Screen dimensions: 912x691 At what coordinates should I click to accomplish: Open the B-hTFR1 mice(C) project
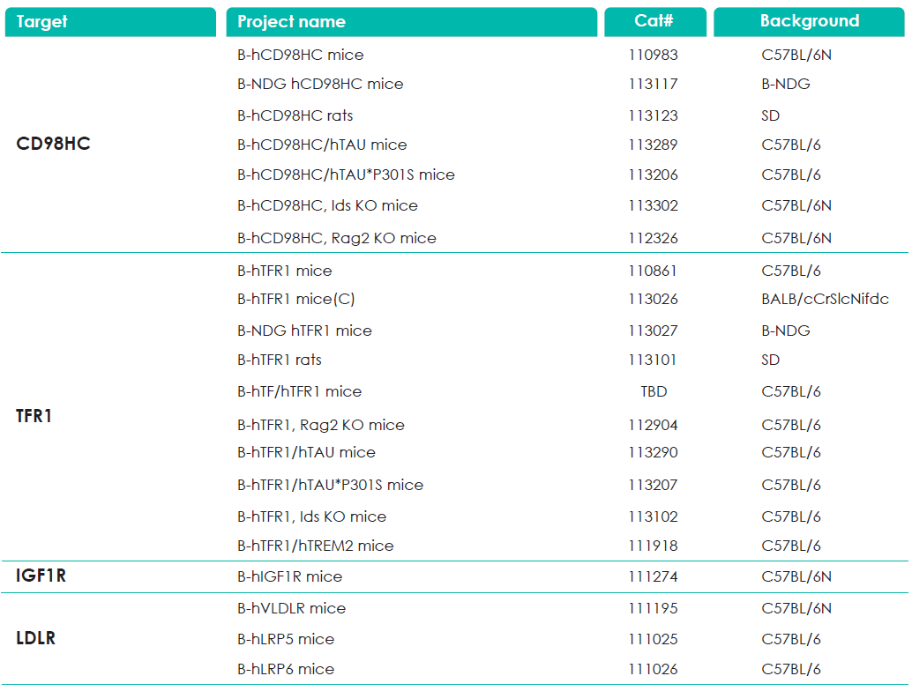[295, 299]
